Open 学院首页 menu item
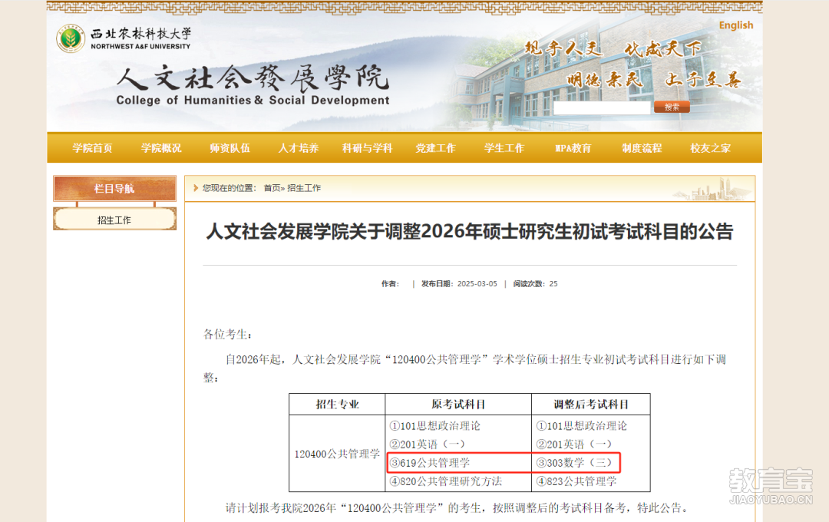Screen dimensions: 829x522 coord(93,148)
